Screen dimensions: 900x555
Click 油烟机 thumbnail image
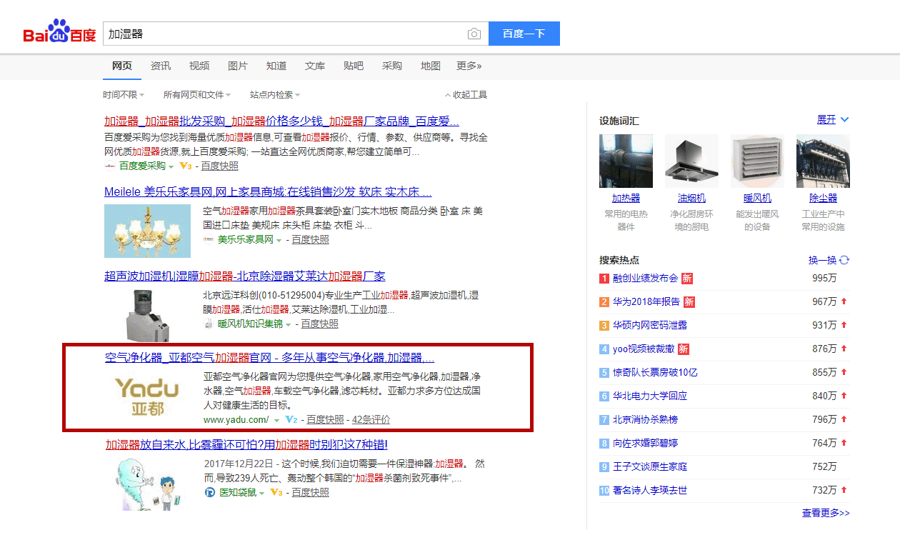(691, 161)
